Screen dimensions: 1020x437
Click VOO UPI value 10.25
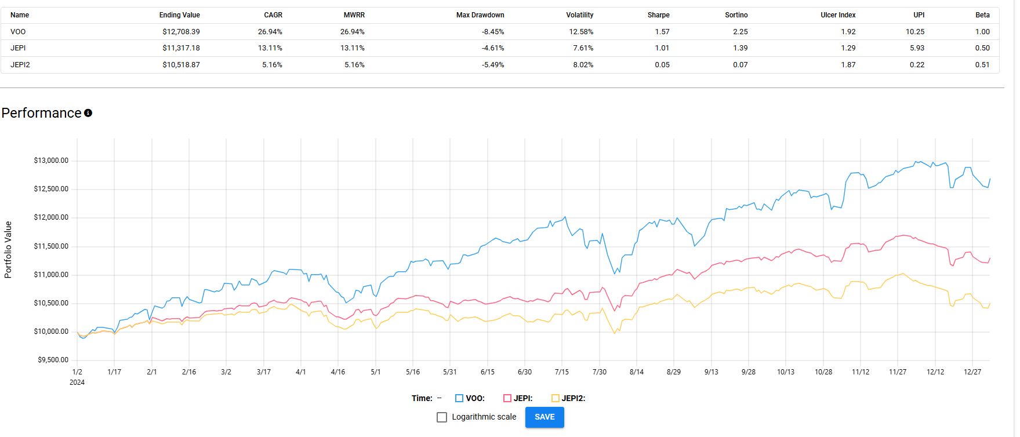[915, 32]
